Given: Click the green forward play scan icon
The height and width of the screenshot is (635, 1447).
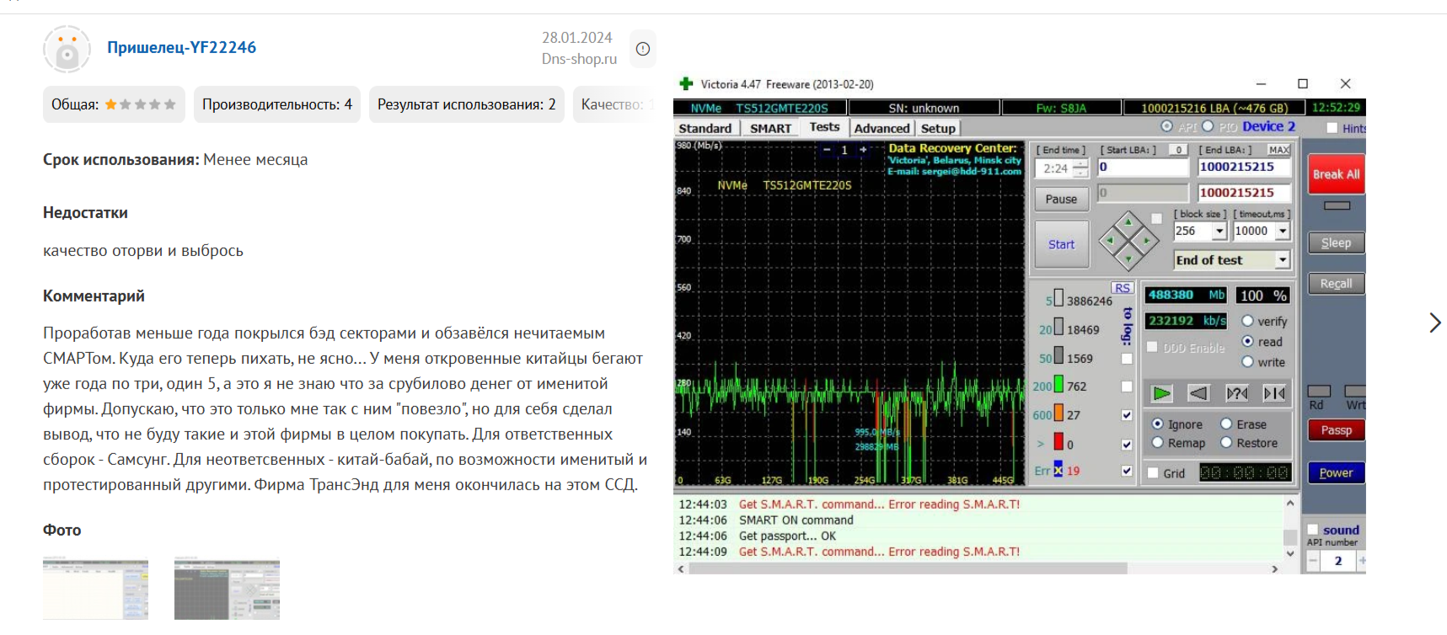Looking at the screenshot, I should coord(1162,393).
